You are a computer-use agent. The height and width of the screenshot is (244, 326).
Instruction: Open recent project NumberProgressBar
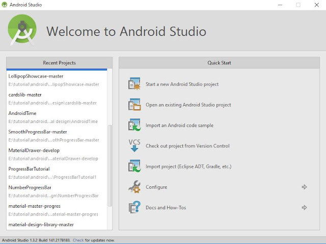(30, 187)
